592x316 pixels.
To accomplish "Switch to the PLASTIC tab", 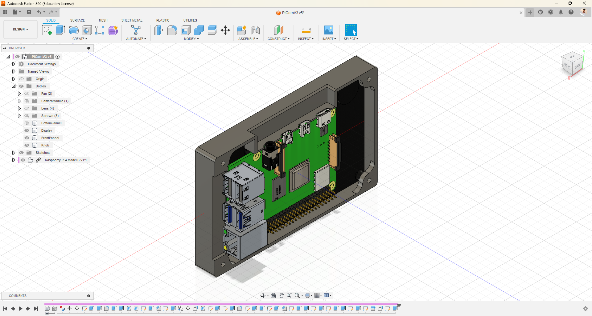I will [x=163, y=20].
